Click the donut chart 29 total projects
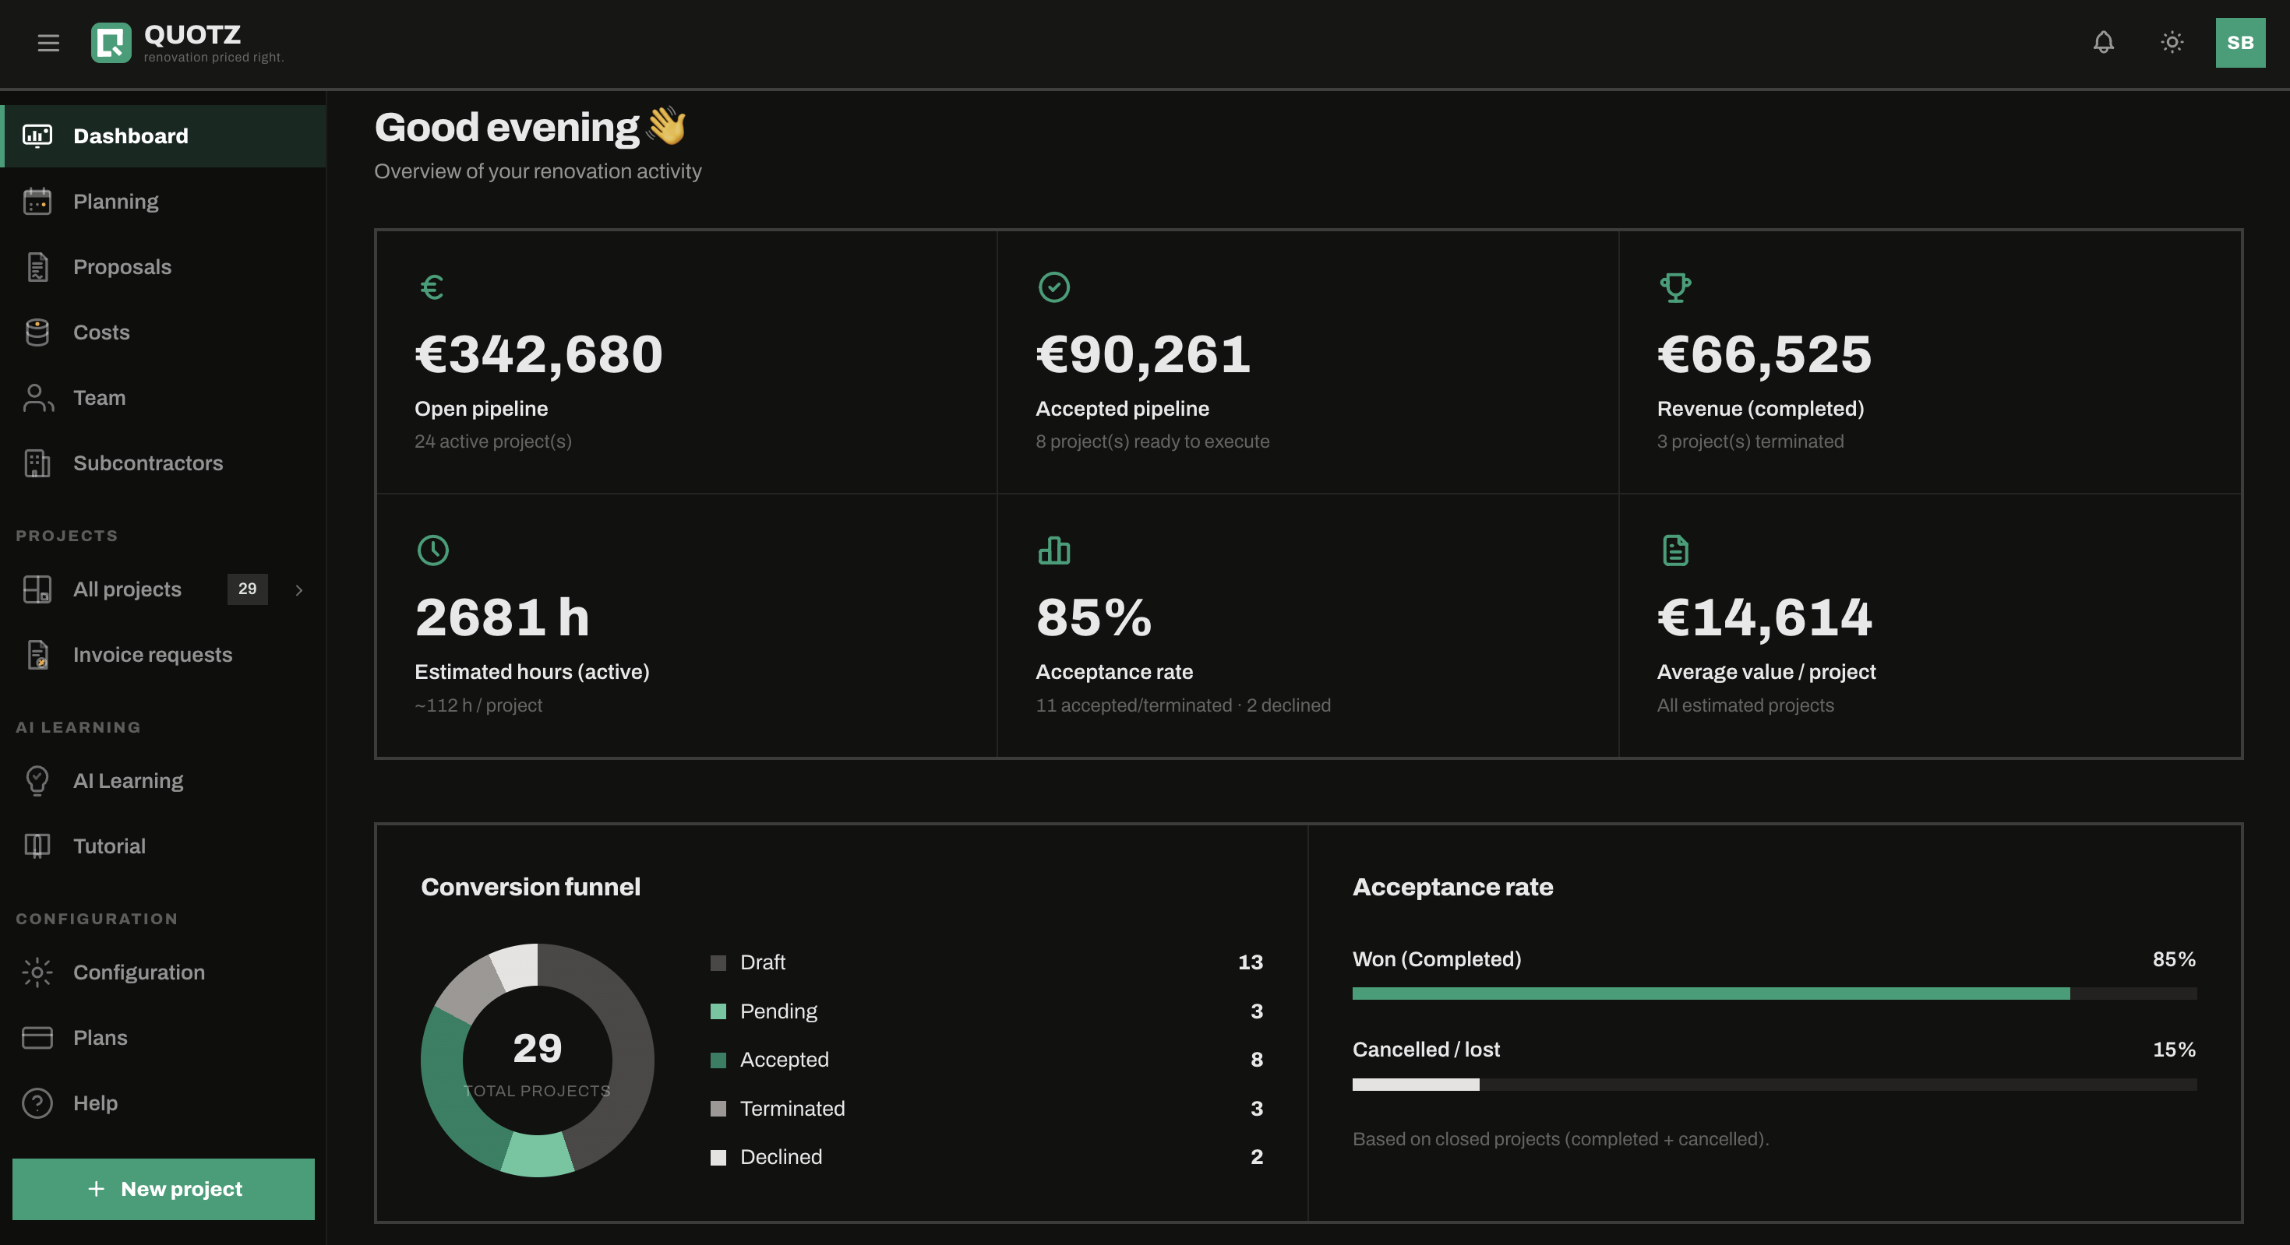The width and height of the screenshot is (2290, 1245). 537,1060
